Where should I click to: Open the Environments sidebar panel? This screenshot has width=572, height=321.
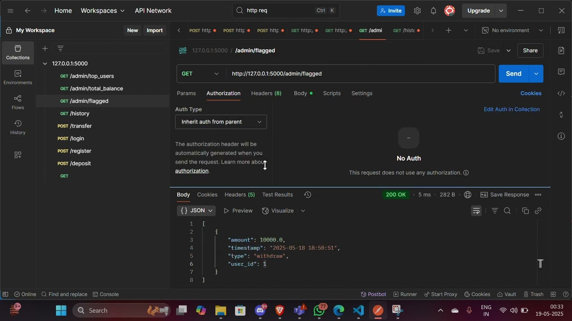click(18, 78)
